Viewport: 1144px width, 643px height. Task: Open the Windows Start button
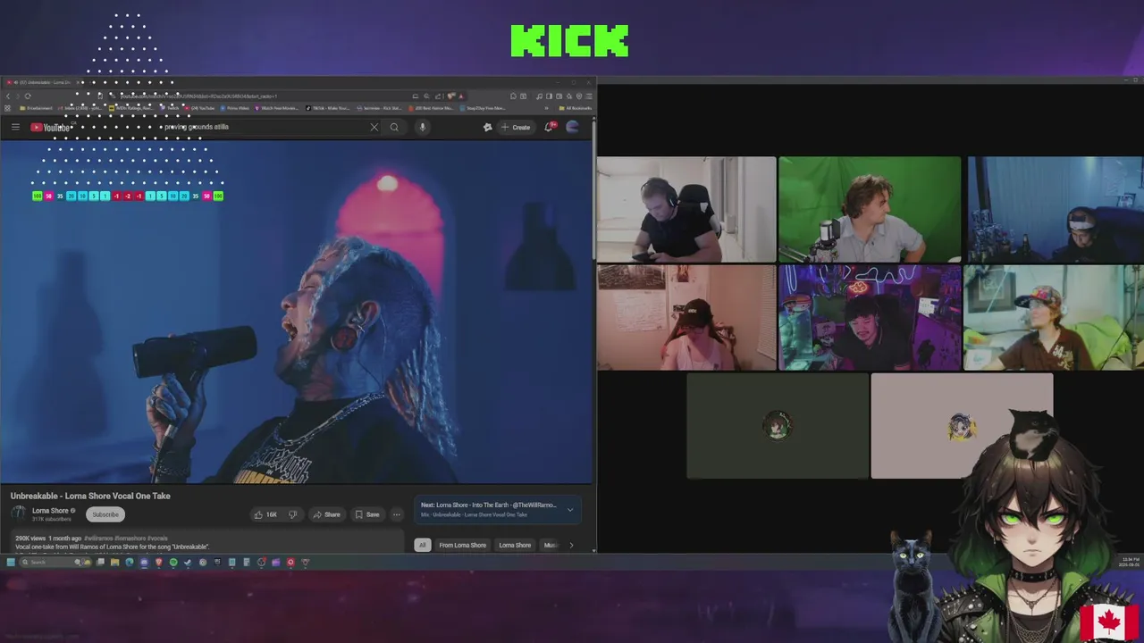(11, 562)
